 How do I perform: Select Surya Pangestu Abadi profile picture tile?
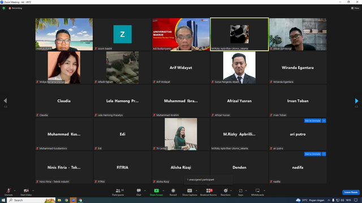pos(239,68)
